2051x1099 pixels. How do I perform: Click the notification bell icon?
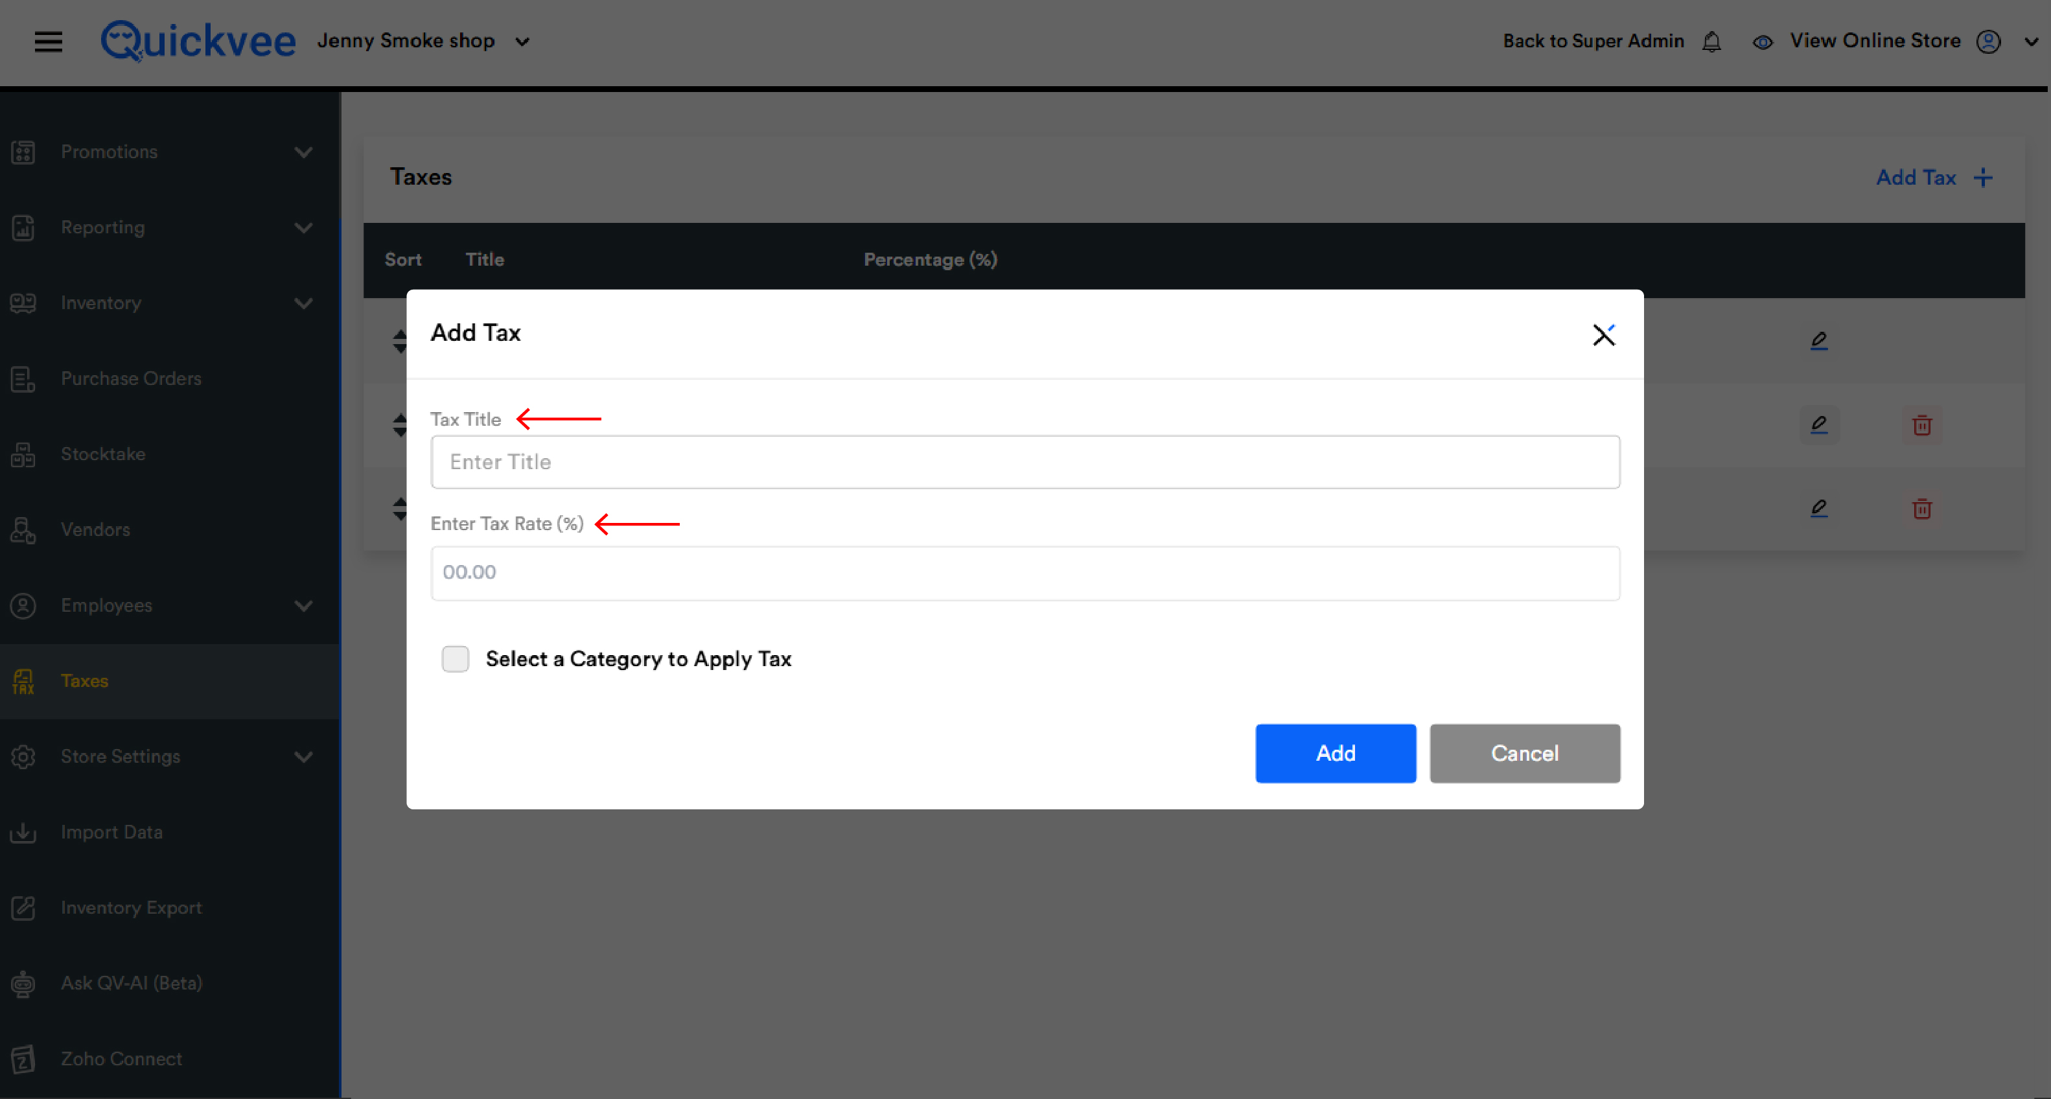1711,41
